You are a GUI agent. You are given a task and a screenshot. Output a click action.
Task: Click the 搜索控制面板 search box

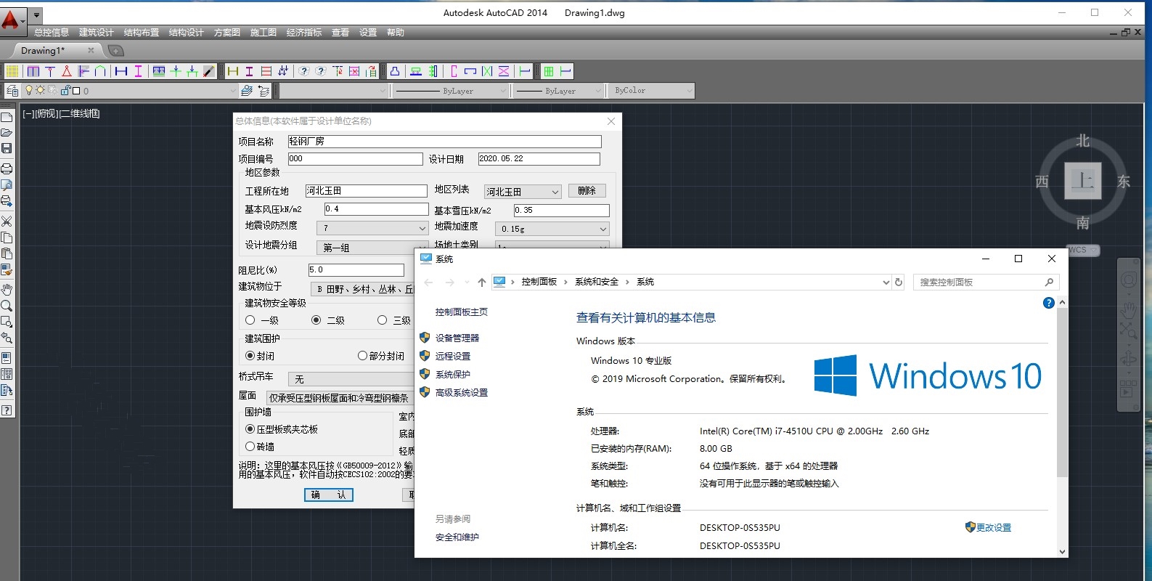click(986, 282)
